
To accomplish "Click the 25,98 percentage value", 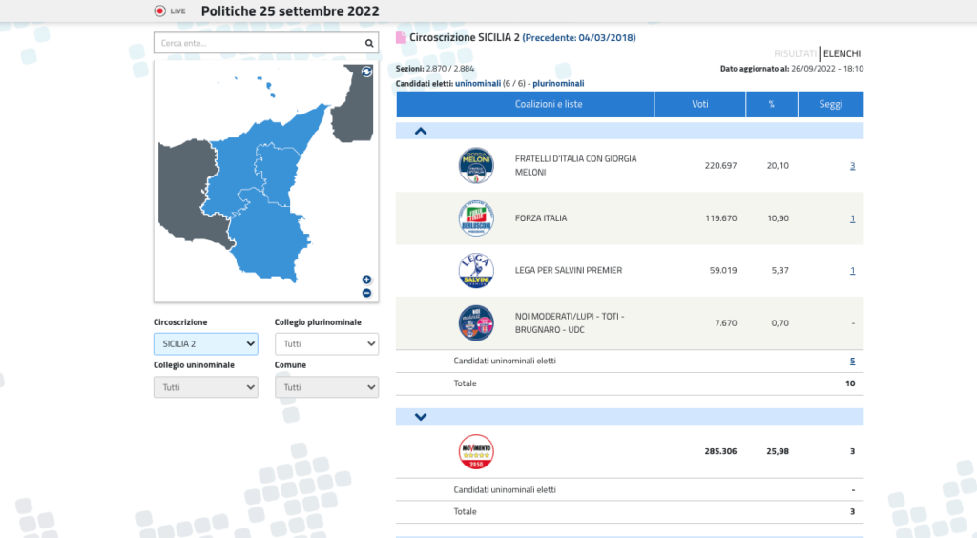I will pos(778,451).
